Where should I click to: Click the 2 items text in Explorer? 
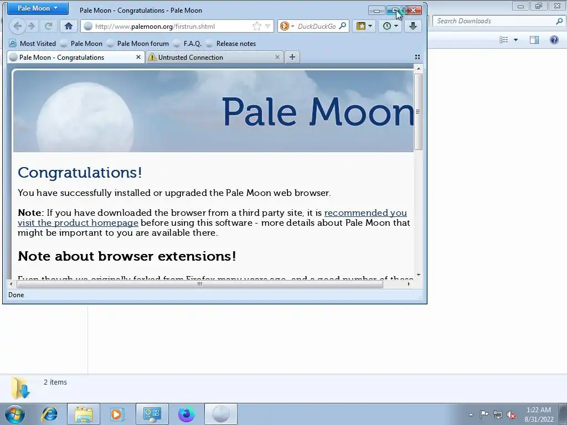(x=55, y=382)
